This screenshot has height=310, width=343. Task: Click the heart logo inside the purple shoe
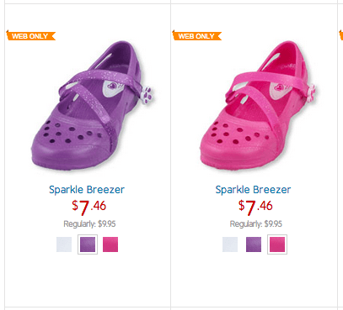[x=112, y=86]
